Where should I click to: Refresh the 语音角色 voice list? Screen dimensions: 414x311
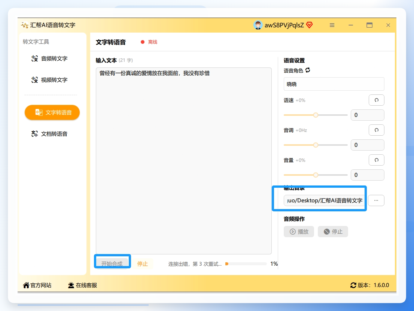[x=308, y=70]
